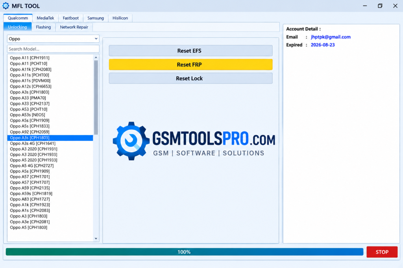Open the jhptpk@gmail.com email link

coord(331,37)
